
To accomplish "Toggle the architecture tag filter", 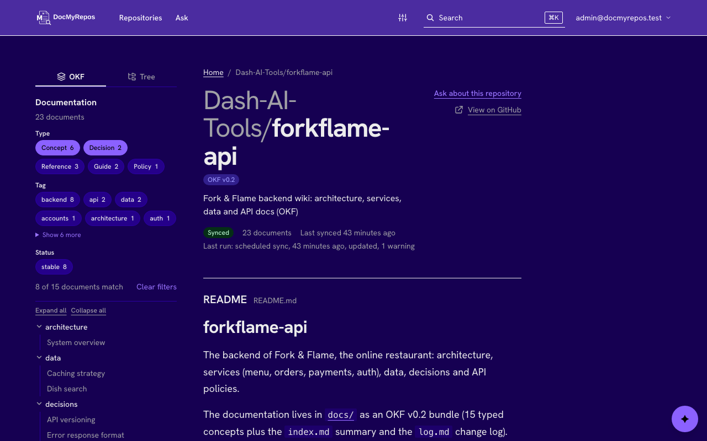I will pos(113,218).
